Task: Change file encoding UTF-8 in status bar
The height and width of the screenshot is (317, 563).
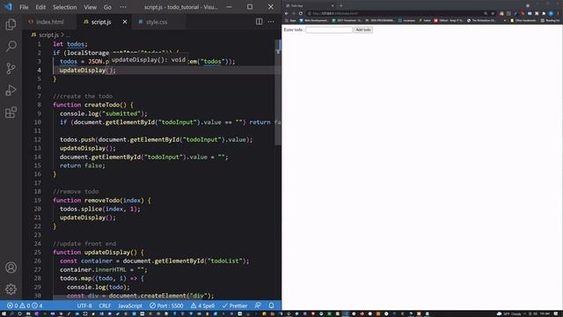Action: [x=84, y=306]
